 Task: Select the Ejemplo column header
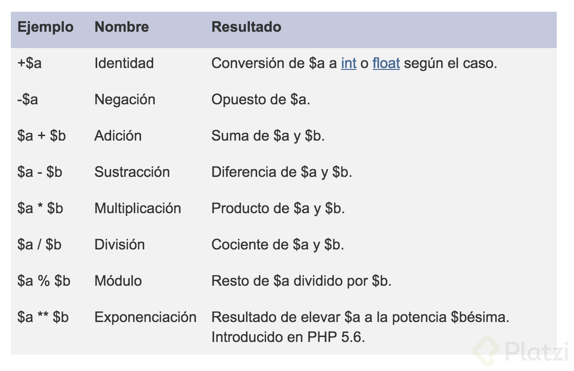pyautogui.click(x=45, y=27)
